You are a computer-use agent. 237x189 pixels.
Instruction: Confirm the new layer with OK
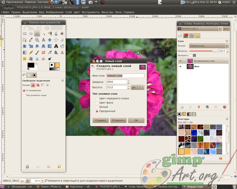click(x=136, y=120)
